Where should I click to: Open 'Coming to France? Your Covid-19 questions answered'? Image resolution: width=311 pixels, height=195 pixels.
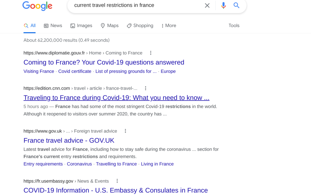point(104,62)
